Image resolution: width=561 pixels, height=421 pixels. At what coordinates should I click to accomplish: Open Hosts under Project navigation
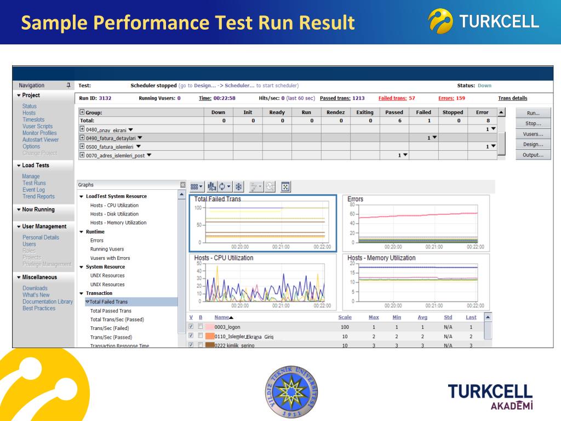(29, 113)
